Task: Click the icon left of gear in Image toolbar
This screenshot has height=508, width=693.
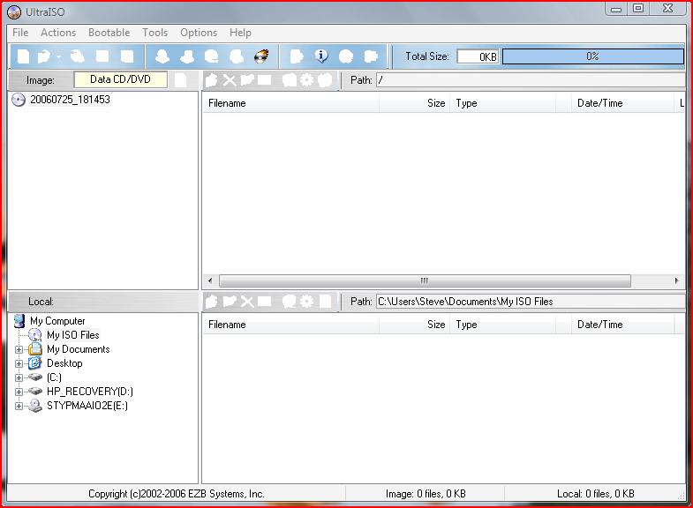Action: point(290,80)
